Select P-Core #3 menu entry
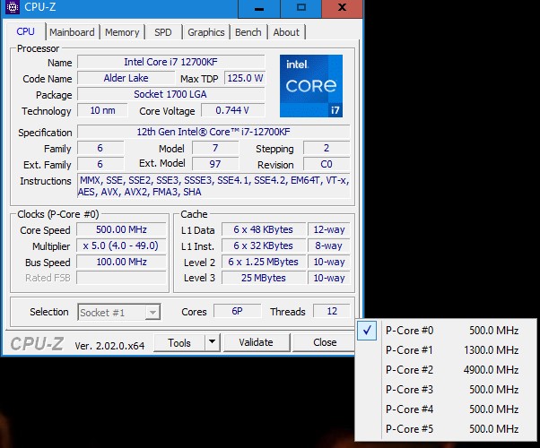This screenshot has width=540, height=448. [446, 390]
